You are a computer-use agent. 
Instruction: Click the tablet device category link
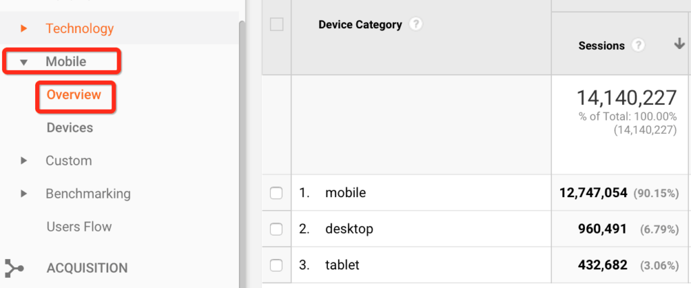[342, 264]
